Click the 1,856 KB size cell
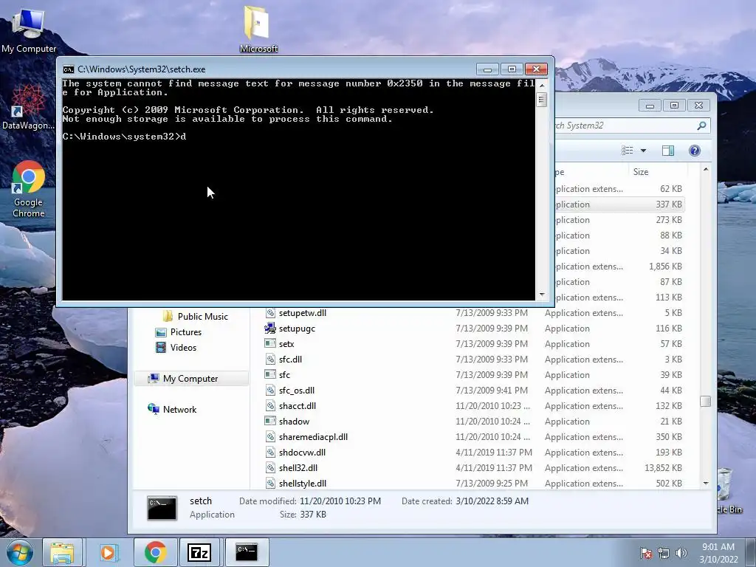The width and height of the screenshot is (756, 567). [x=665, y=266]
